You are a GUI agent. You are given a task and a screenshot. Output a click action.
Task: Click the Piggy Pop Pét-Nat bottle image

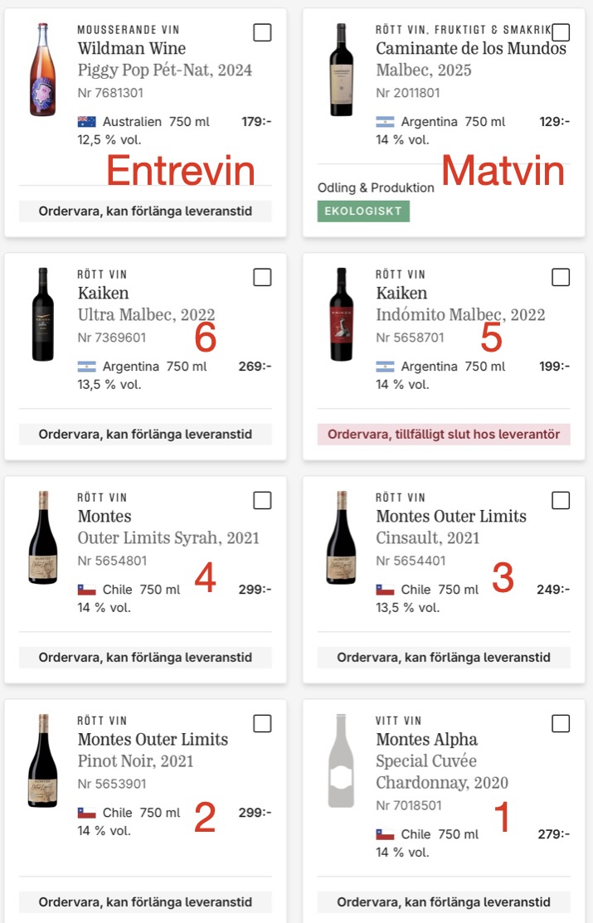43,69
